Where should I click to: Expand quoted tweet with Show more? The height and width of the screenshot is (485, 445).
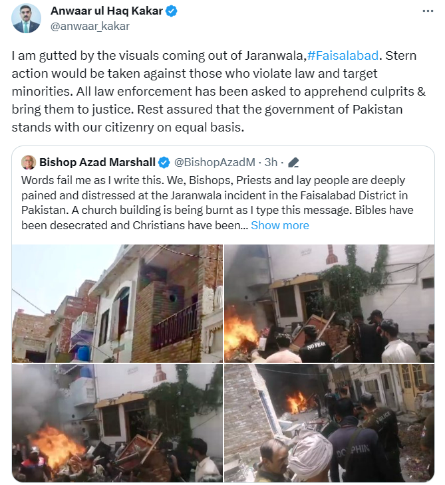(280, 225)
